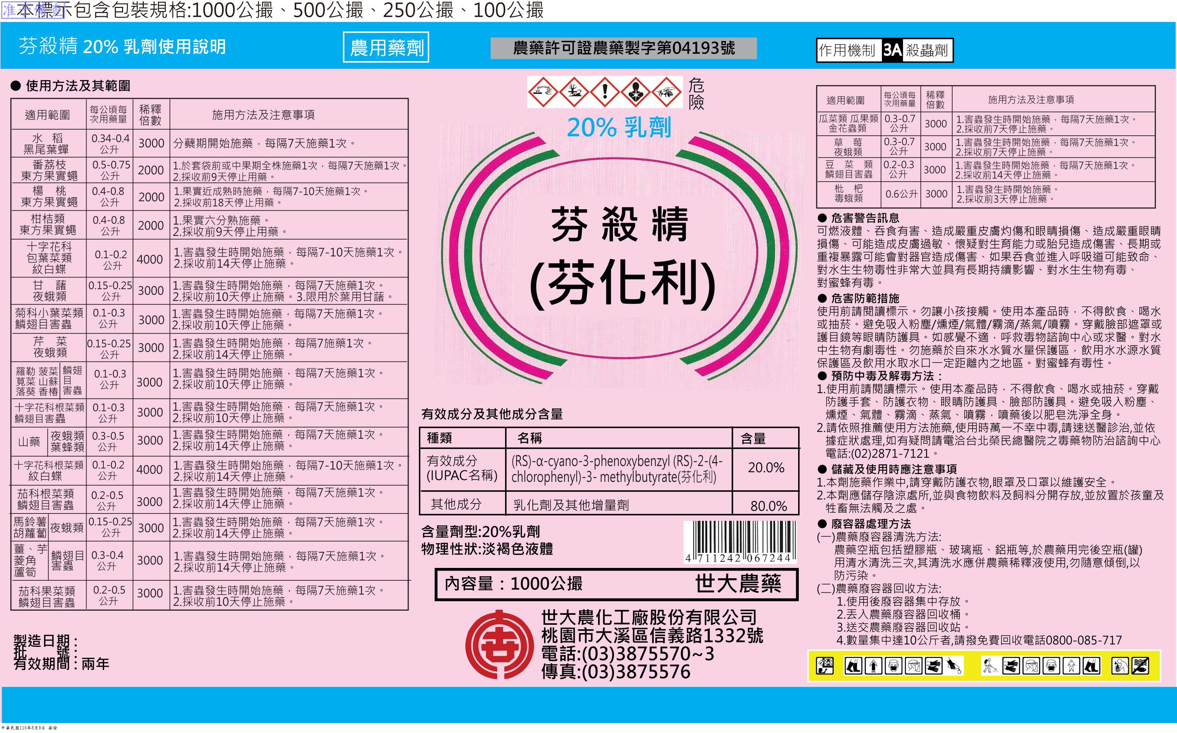The image size is (1177, 733).
Task: Click the large product name 芬殺精 in the oval
Action: pos(620,224)
